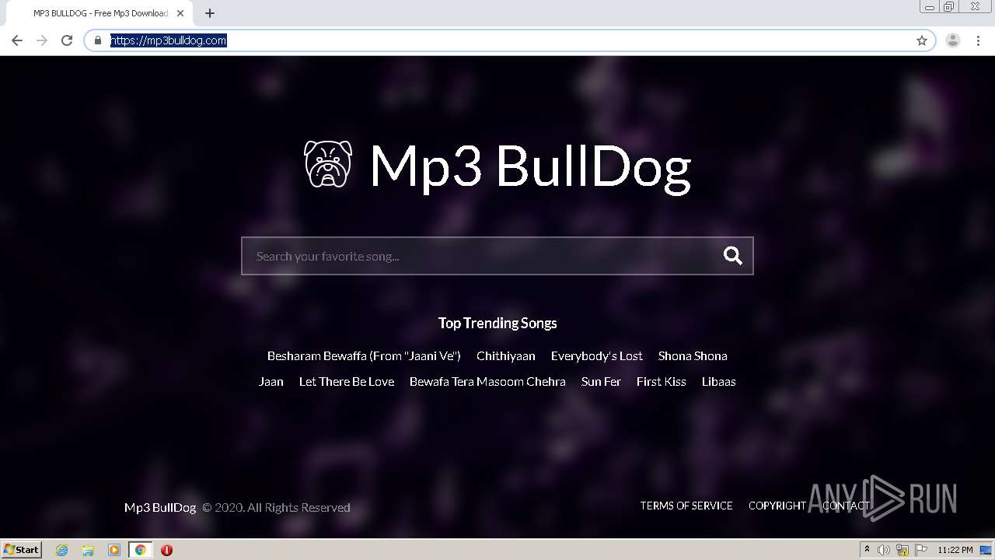Open 'Besharam Bewaffa (From Jaani Ve)' song
The height and width of the screenshot is (560, 995).
click(364, 355)
